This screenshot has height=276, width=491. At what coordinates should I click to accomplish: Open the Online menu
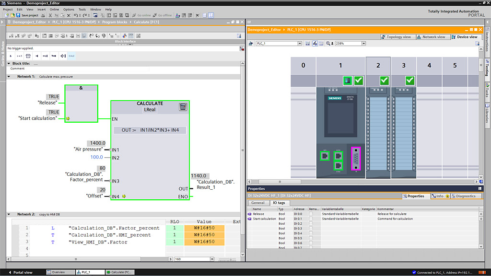[54, 9]
